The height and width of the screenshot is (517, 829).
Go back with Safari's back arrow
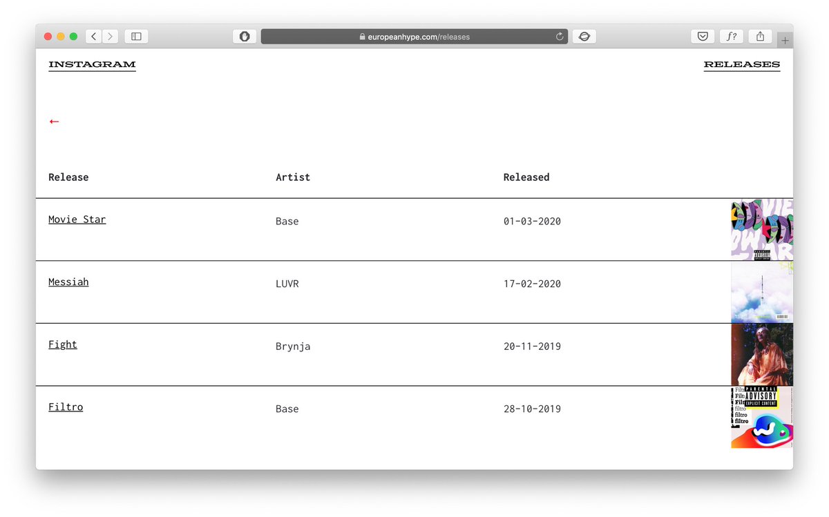[x=94, y=37]
